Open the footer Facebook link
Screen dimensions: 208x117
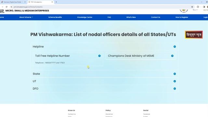(147, 114)
